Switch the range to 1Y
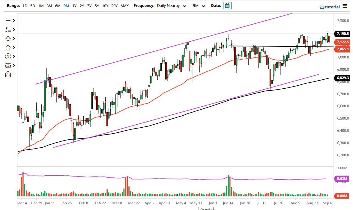The image size is (353, 210). 74,5
